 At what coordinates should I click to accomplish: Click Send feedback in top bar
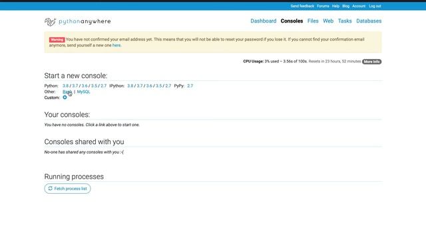click(x=302, y=6)
